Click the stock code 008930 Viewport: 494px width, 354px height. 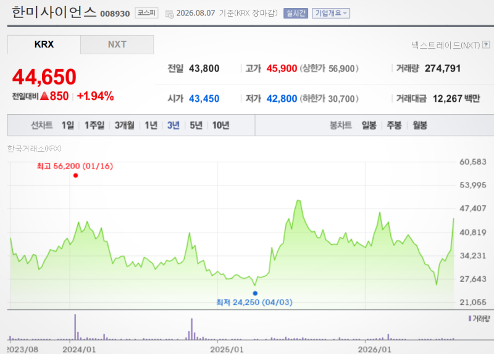click(x=115, y=14)
